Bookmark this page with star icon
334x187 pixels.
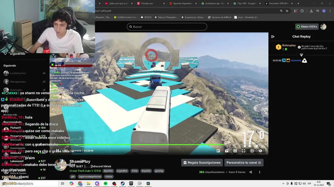[x=287, y=11]
